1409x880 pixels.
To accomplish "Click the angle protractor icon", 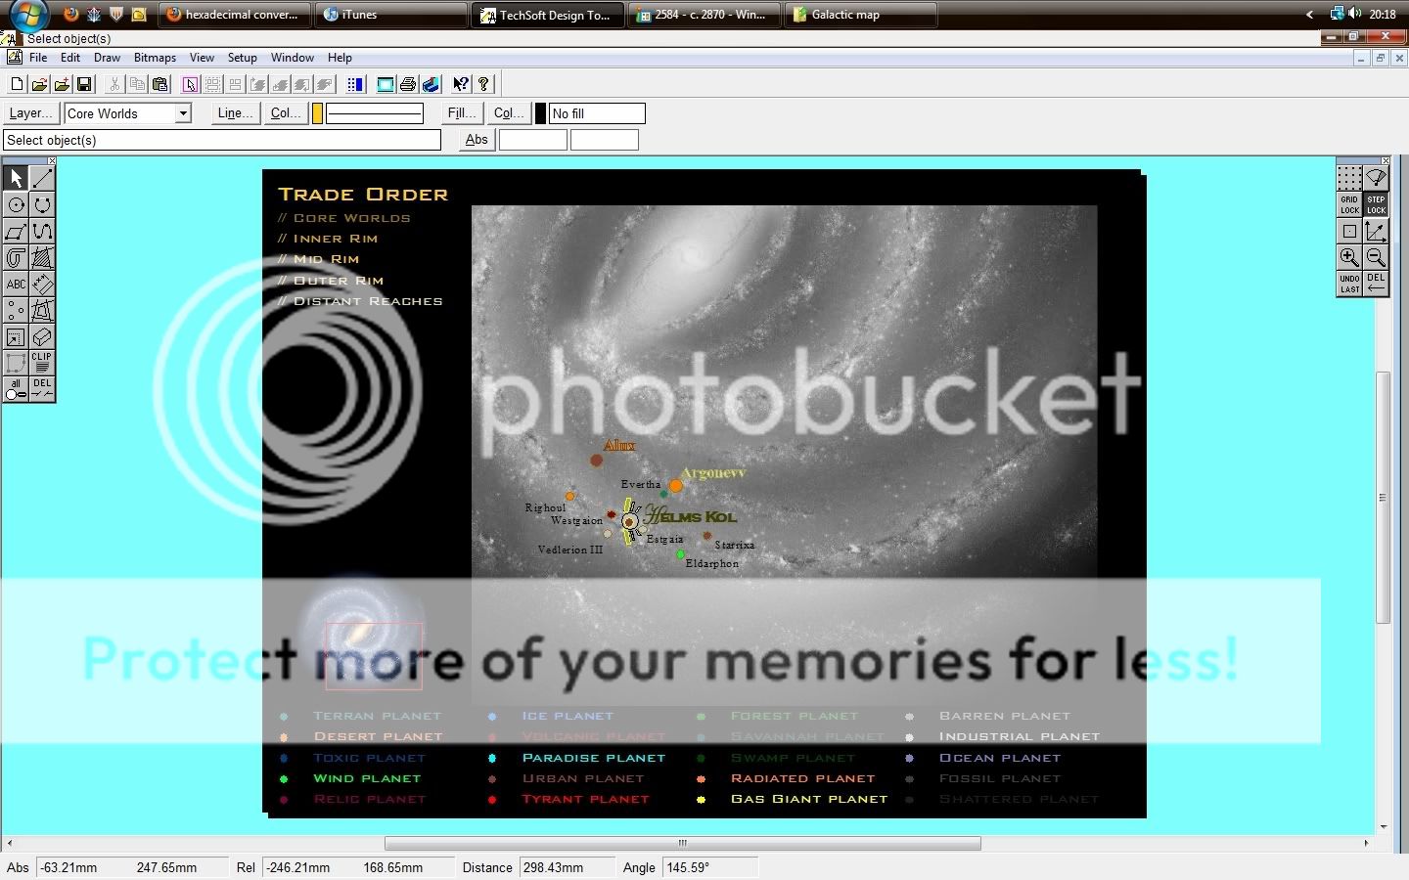I will (x=1376, y=178).
